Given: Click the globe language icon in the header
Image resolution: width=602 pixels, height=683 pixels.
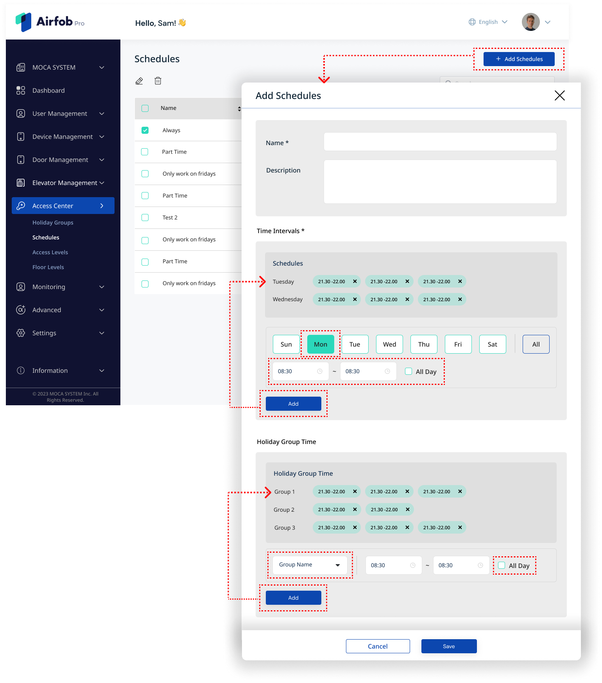Looking at the screenshot, I should pyautogui.click(x=472, y=22).
